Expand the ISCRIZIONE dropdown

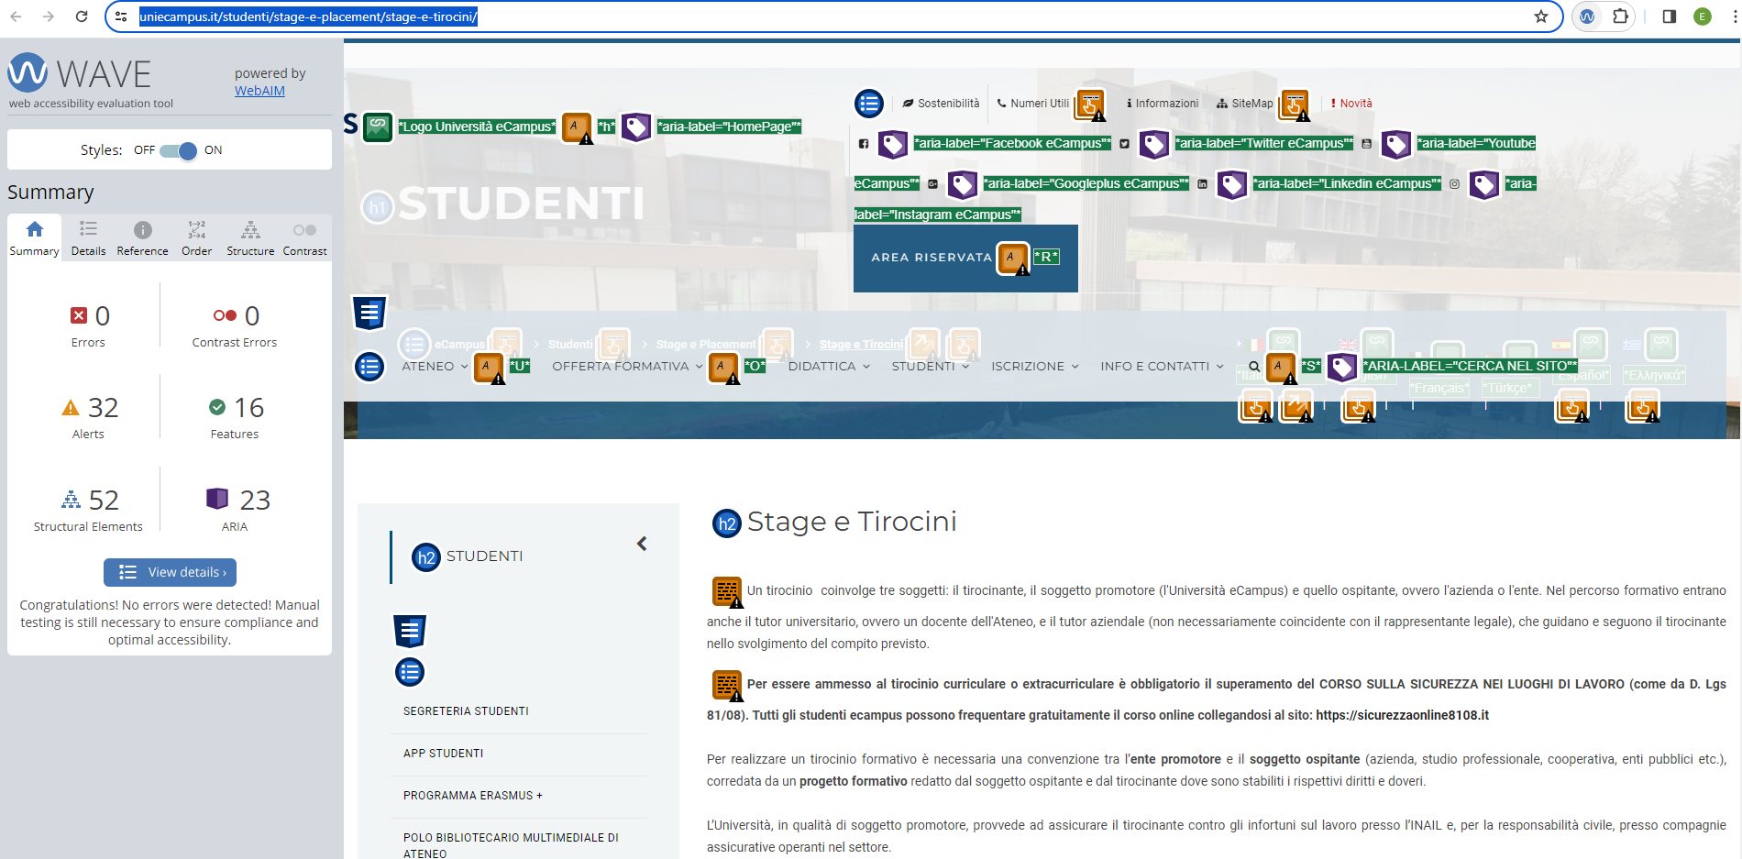click(x=1034, y=366)
